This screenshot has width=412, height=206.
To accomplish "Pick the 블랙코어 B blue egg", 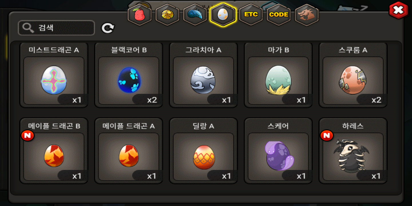I will click(x=129, y=75).
